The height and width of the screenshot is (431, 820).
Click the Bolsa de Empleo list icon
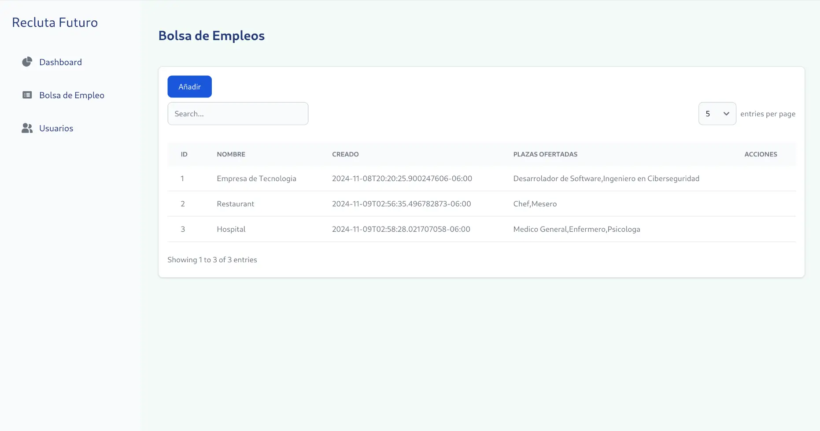click(x=27, y=95)
